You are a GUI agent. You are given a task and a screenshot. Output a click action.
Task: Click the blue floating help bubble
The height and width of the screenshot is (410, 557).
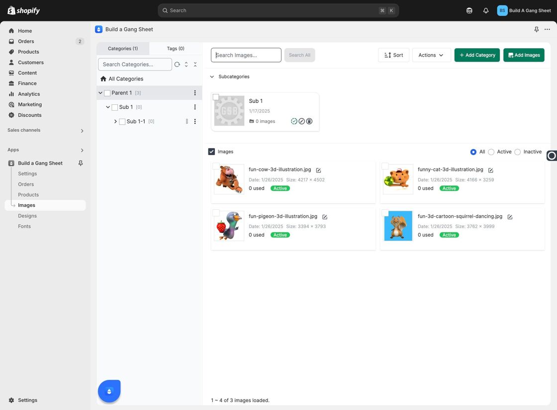pyautogui.click(x=109, y=391)
